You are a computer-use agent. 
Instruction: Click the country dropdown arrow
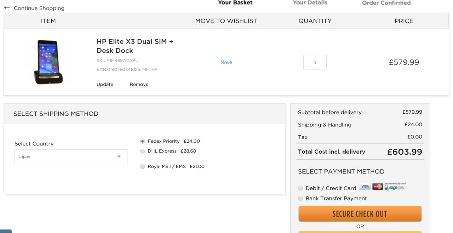119,157
